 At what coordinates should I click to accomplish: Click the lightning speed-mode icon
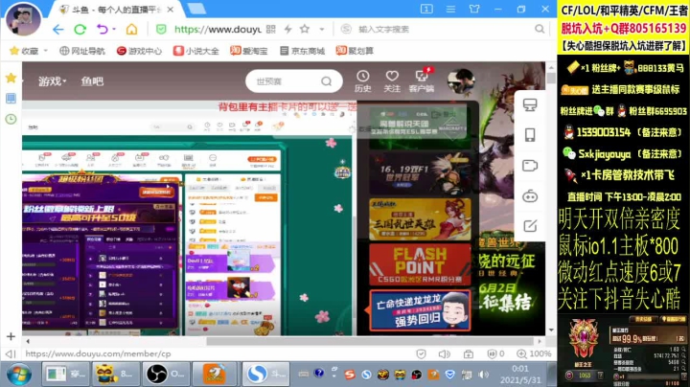click(x=287, y=29)
